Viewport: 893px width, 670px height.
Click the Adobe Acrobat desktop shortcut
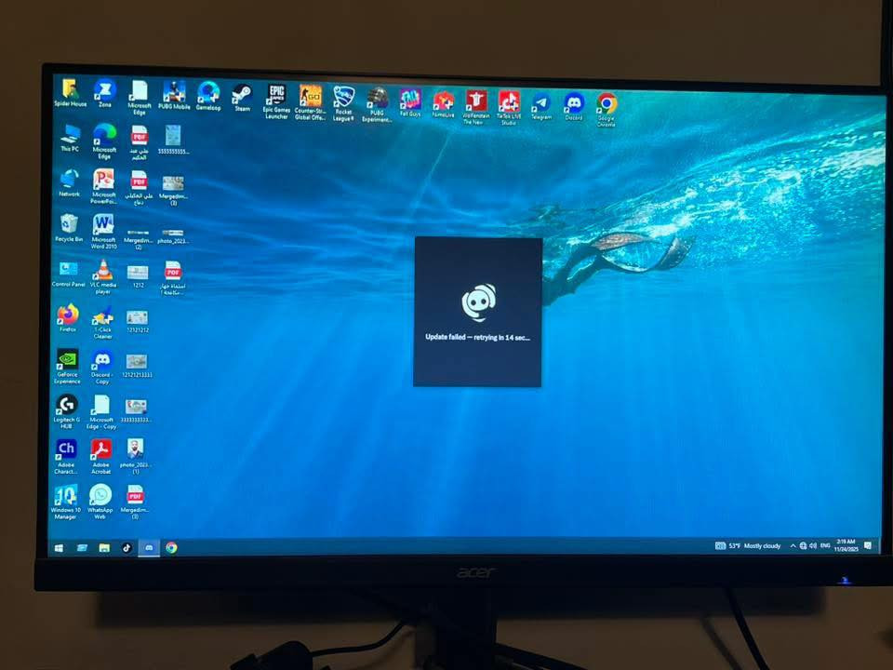[x=100, y=450]
